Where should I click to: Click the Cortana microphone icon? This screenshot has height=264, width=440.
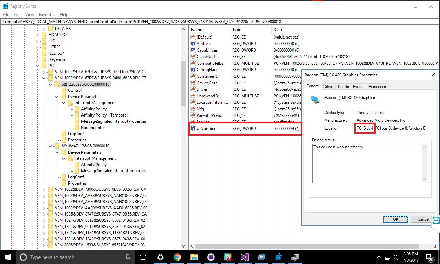pos(128,257)
